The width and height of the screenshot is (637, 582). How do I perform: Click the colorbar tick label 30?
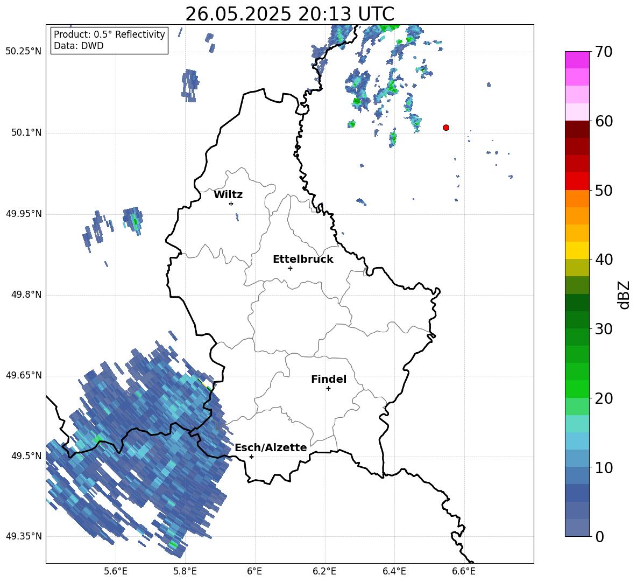click(x=604, y=329)
